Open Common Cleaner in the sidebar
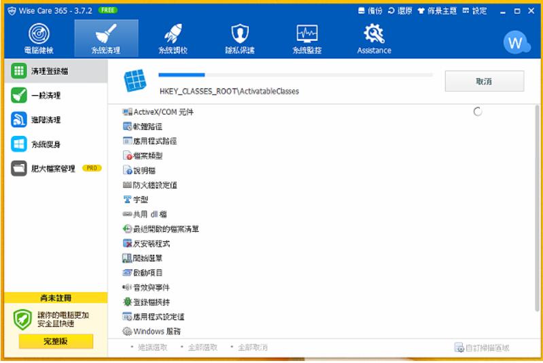 (x=56, y=95)
